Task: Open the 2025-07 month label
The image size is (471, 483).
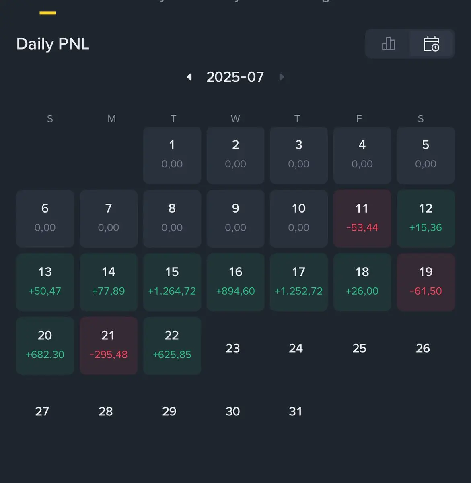Action: [x=235, y=76]
